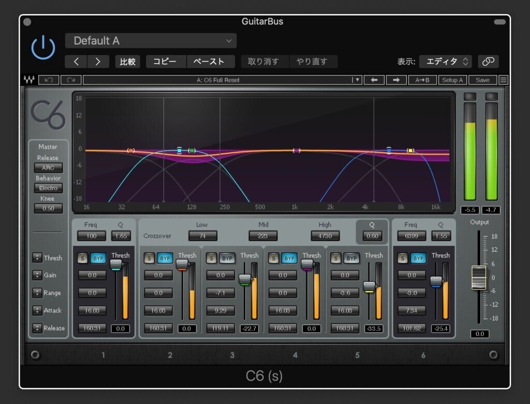
Task: Toggle bypass on band 5
Action: click(x=351, y=258)
